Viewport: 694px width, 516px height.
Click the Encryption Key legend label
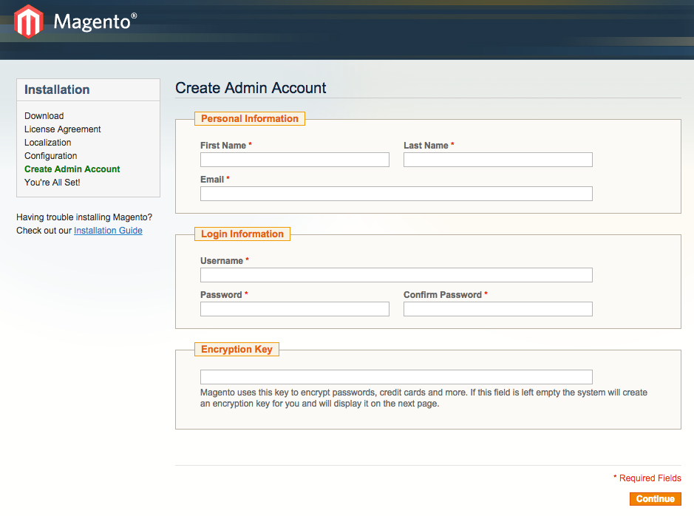pyautogui.click(x=237, y=349)
